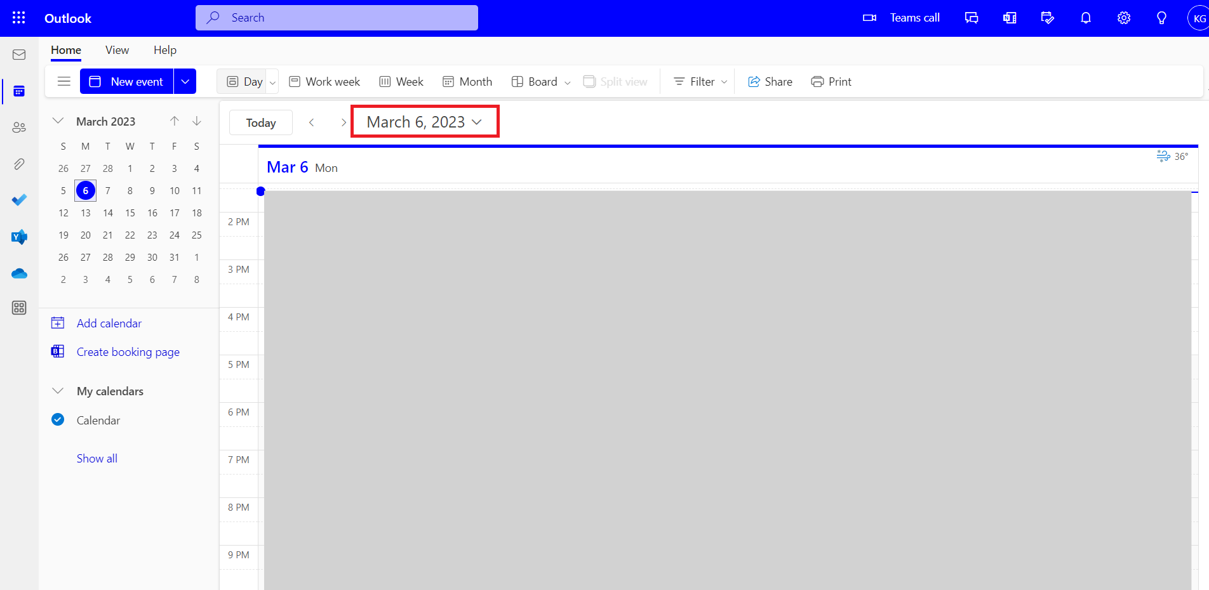This screenshot has height=590, width=1209.
Task: Click the Add calendar link
Action: (109, 323)
